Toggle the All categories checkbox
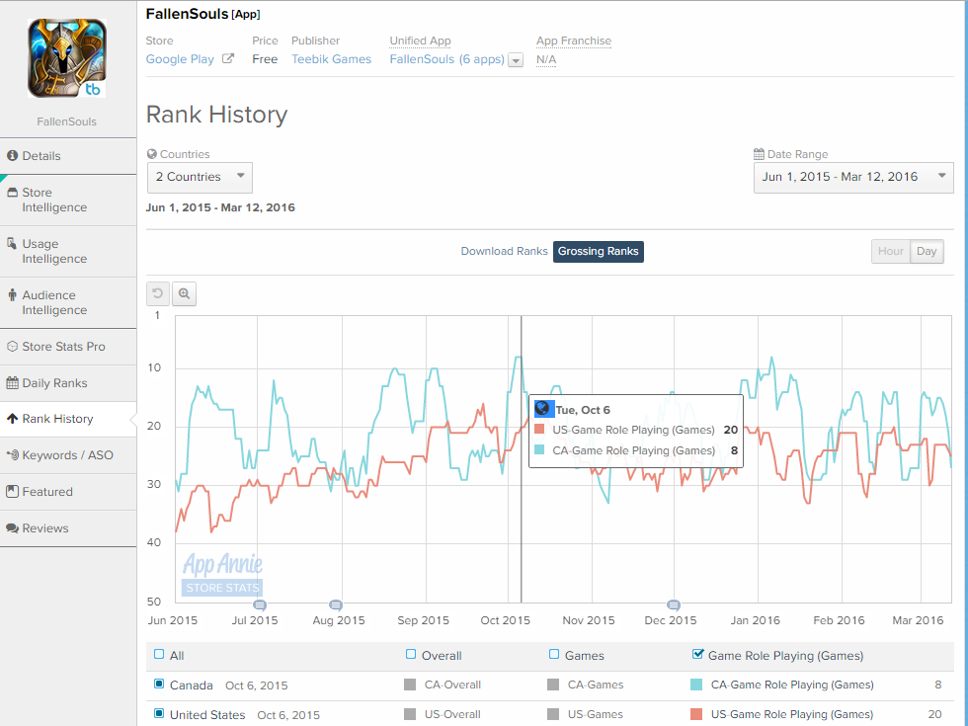Viewport: 968px width, 726px height. click(x=159, y=654)
